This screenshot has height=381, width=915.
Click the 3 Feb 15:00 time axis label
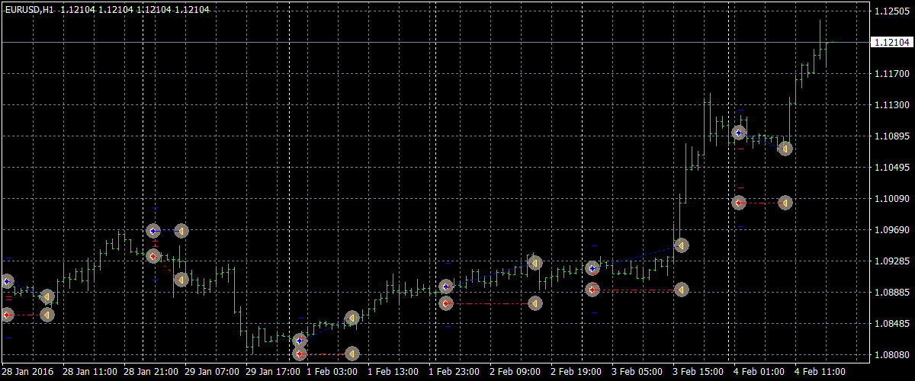point(698,372)
